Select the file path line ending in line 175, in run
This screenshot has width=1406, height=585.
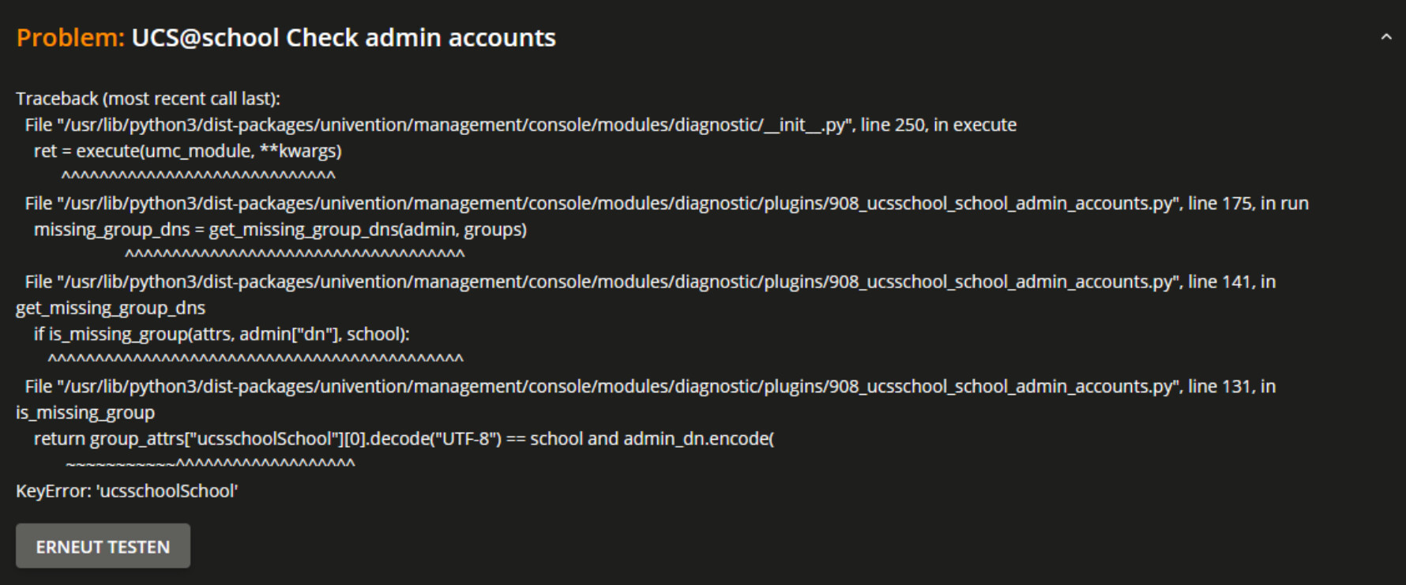click(667, 204)
